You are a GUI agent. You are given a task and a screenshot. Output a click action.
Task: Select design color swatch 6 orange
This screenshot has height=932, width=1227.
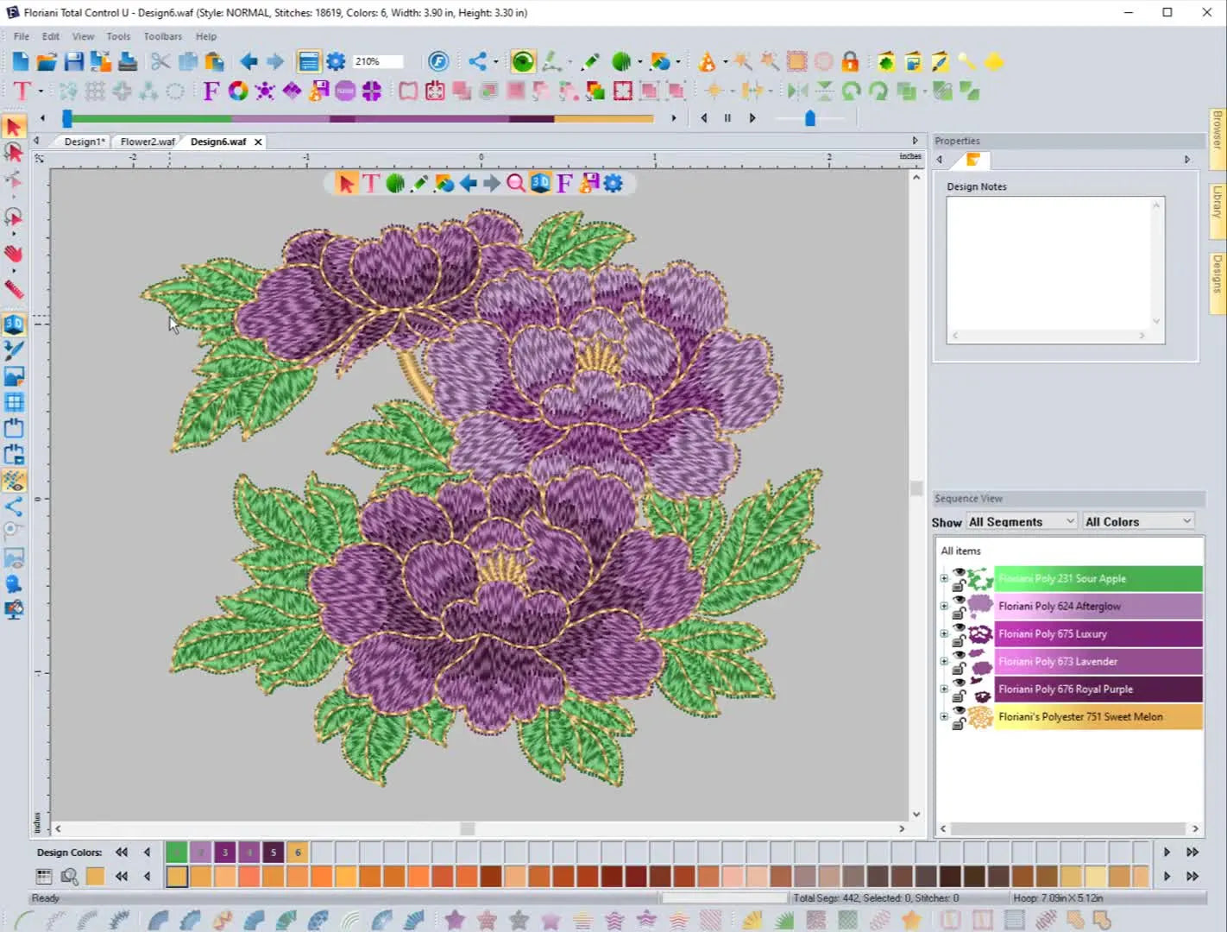298,852
